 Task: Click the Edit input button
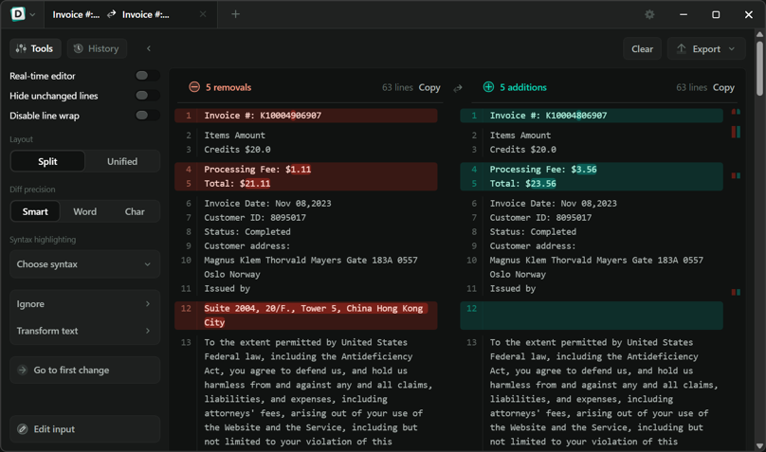pyautogui.click(x=84, y=429)
